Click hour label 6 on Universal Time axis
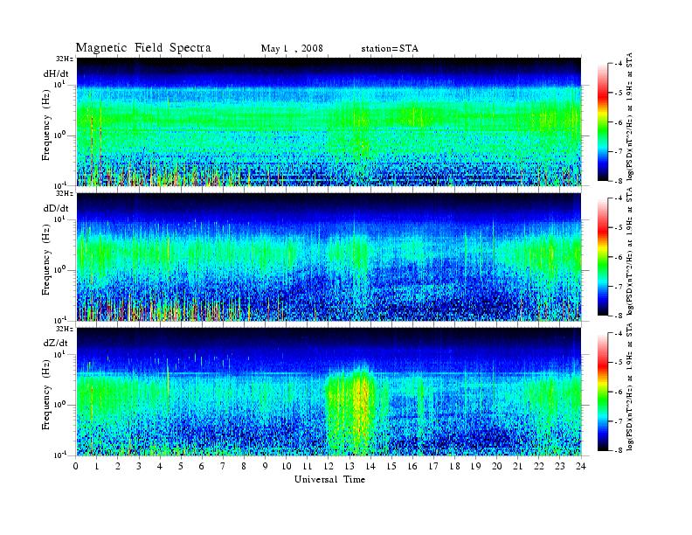This screenshot has width=692, height=535. [x=202, y=466]
